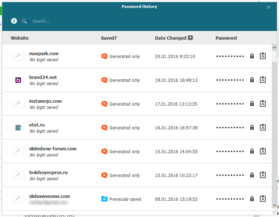
Task: Sort by the Website column header
Action: pos(19,38)
